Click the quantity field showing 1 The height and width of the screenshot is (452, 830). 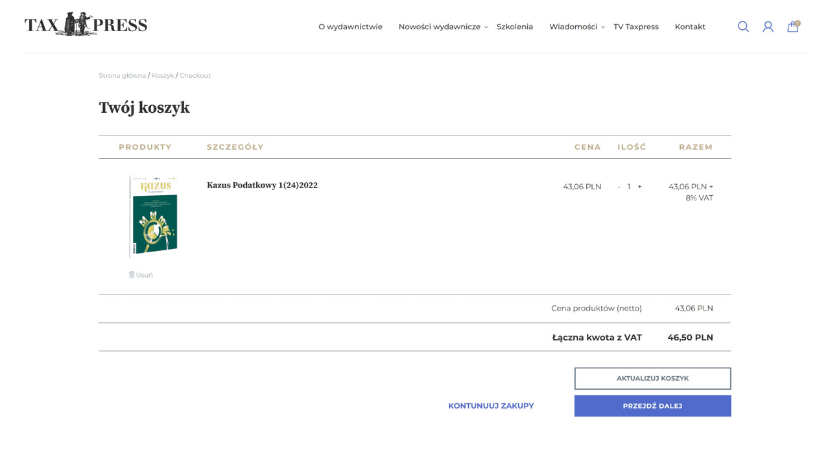coord(629,187)
